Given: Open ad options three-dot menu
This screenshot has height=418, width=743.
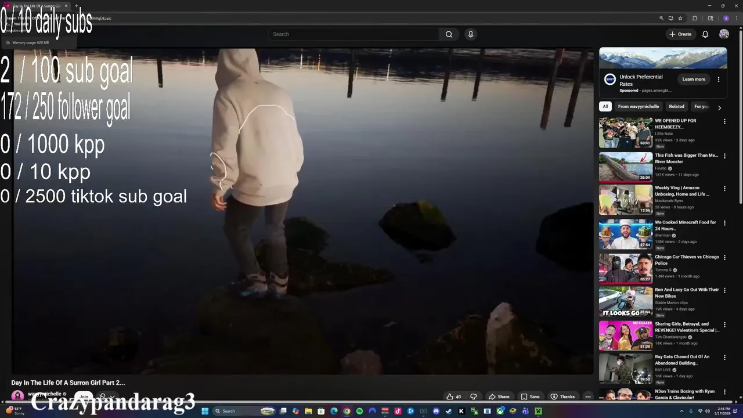Looking at the screenshot, I should tap(719, 79).
